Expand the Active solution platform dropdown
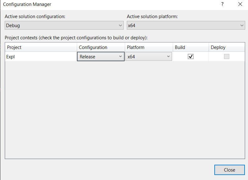Viewport: 248px width, 180px height. [186, 26]
